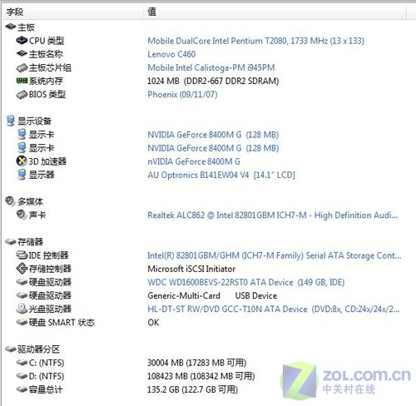Open the HL-DT-ST RW/DVD GCC-T10N link
Viewport: 416px width, 406px height.
point(274,309)
